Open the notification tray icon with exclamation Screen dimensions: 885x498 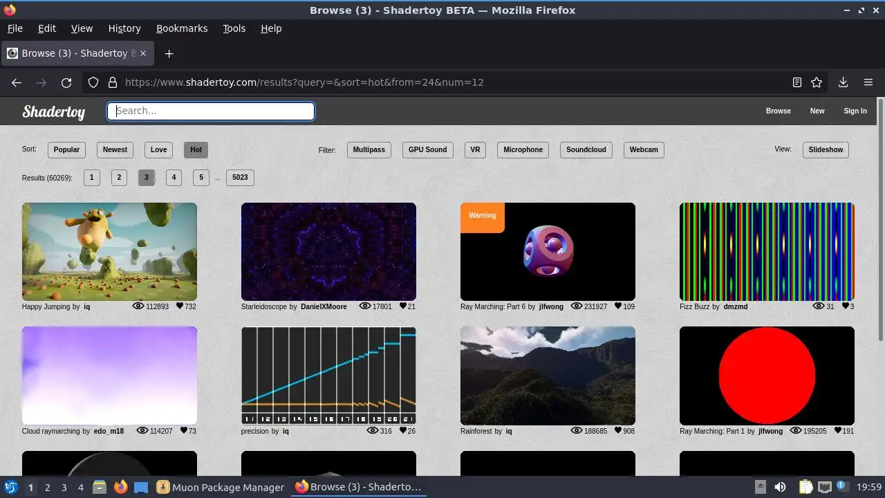(844, 487)
